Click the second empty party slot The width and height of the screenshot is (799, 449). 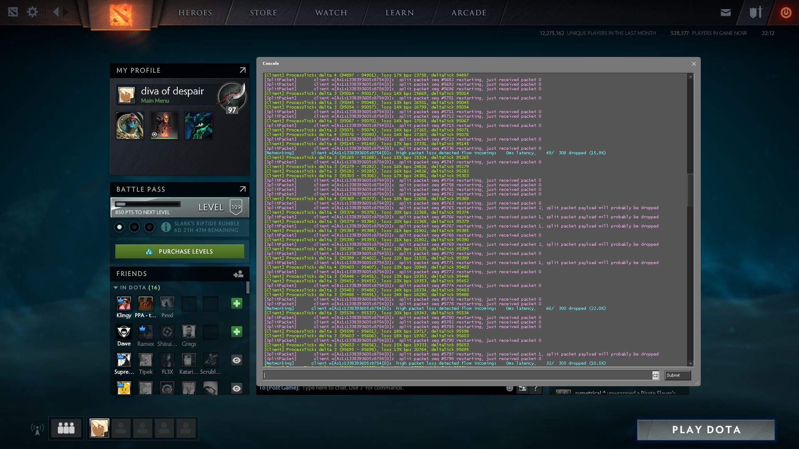(x=143, y=428)
